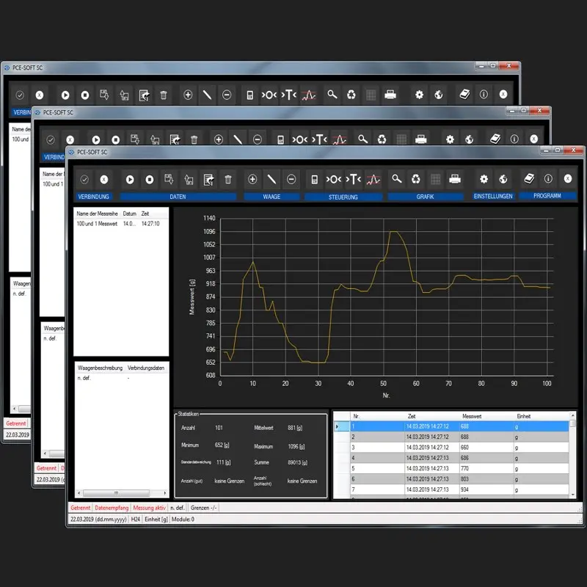Click the printer icon in the front window toolbar
The height and width of the screenshot is (587, 587).
pyautogui.click(x=455, y=178)
